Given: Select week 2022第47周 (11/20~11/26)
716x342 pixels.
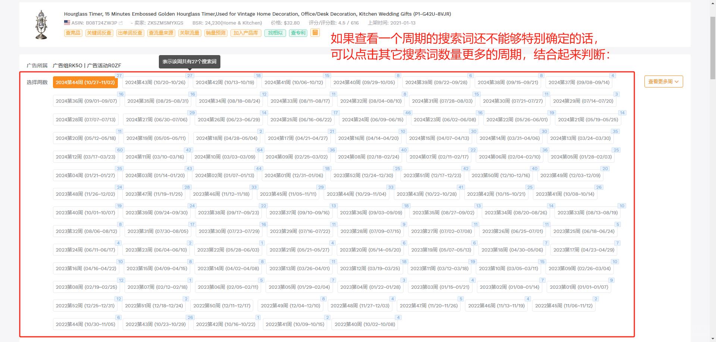Looking at the screenshot, I should [x=428, y=306].
